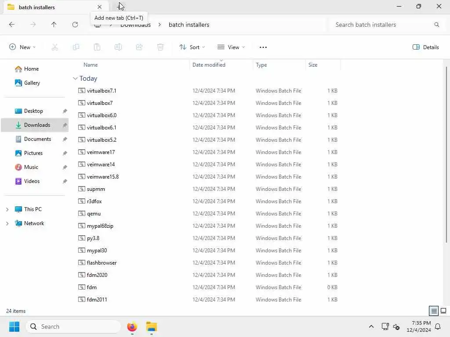The image size is (450, 337).
Task: Sort by the Type column header
Action: tap(261, 65)
